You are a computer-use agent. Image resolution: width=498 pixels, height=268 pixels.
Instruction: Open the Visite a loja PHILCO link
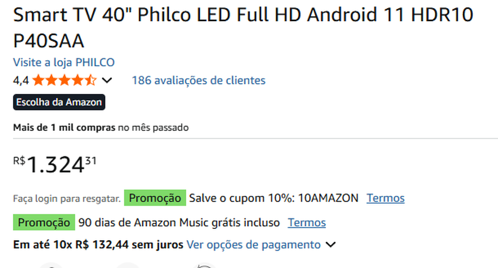pyautogui.click(x=64, y=62)
